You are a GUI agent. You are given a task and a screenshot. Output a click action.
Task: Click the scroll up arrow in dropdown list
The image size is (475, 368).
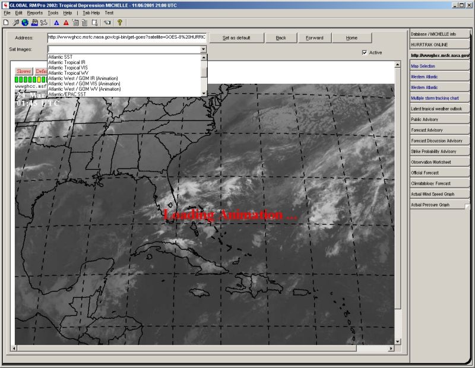pyautogui.click(x=204, y=57)
